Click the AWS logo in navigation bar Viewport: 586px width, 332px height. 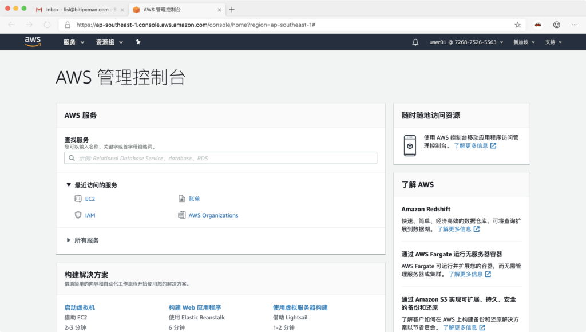click(x=33, y=42)
